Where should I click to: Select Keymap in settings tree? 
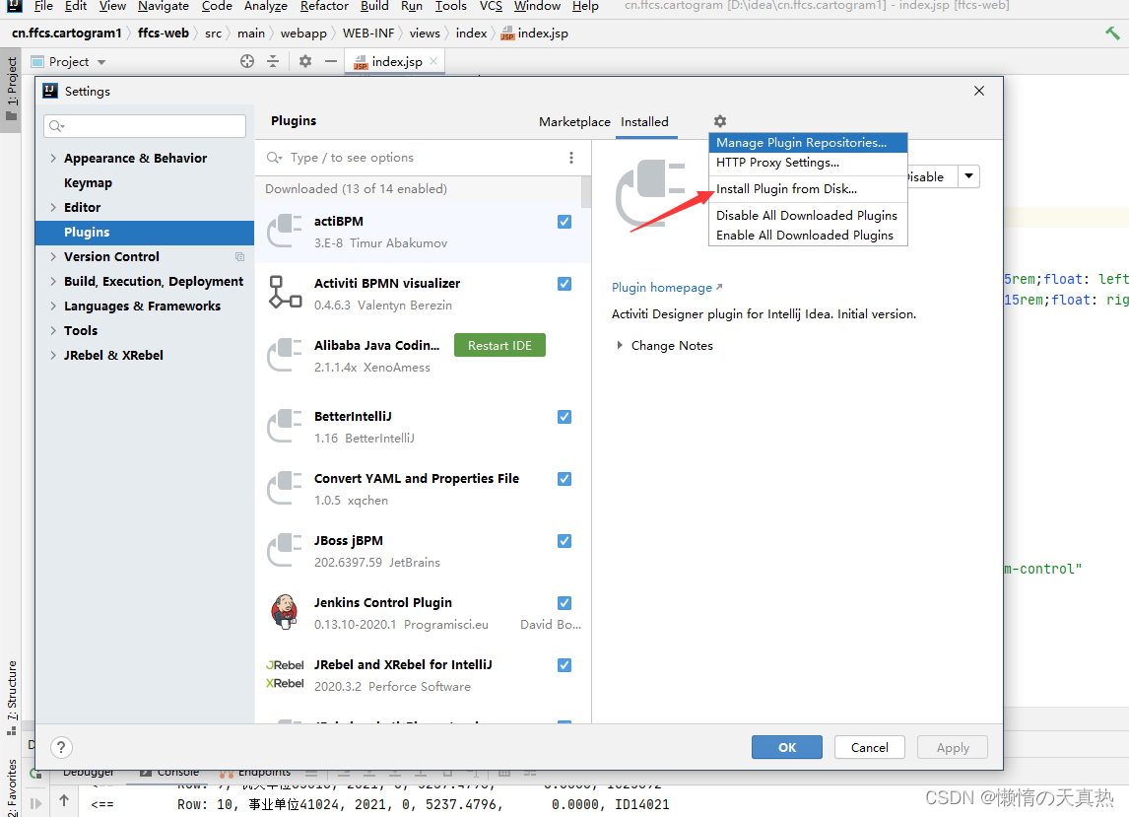[88, 183]
